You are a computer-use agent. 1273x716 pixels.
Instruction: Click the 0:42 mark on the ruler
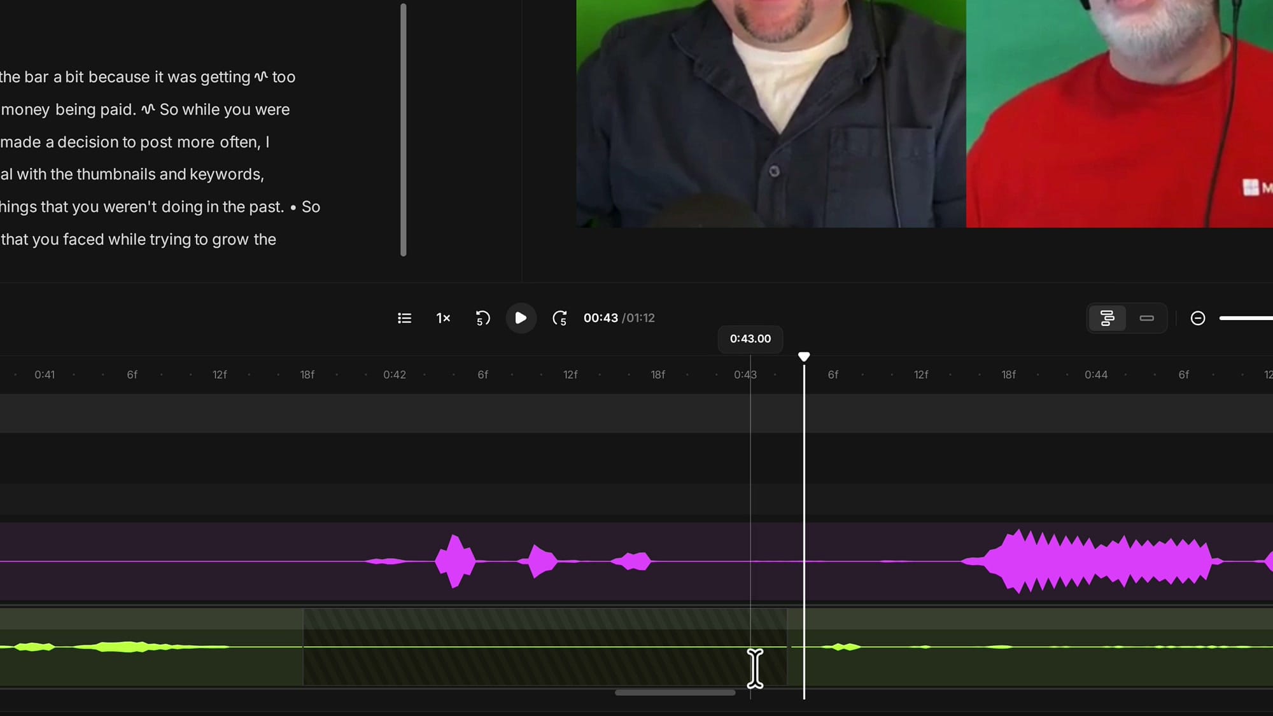395,374
